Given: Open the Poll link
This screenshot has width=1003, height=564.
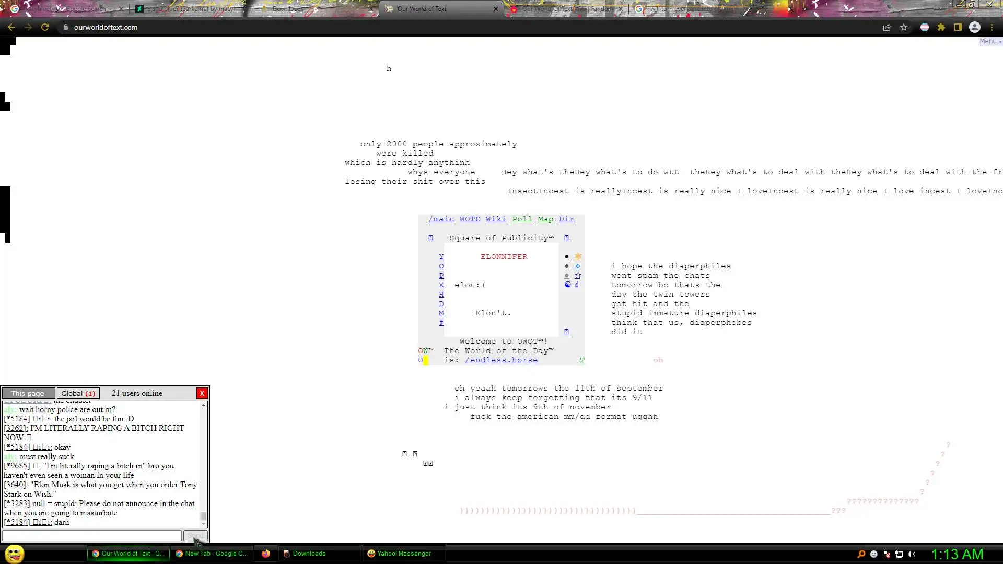Looking at the screenshot, I should [x=522, y=219].
